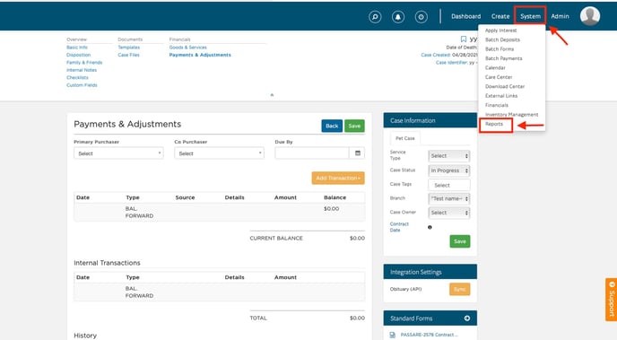Image resolution: width=617 pixels, height=340 pixels.
Task: Open Family & Friends link
Action: [x=84, y=62]
